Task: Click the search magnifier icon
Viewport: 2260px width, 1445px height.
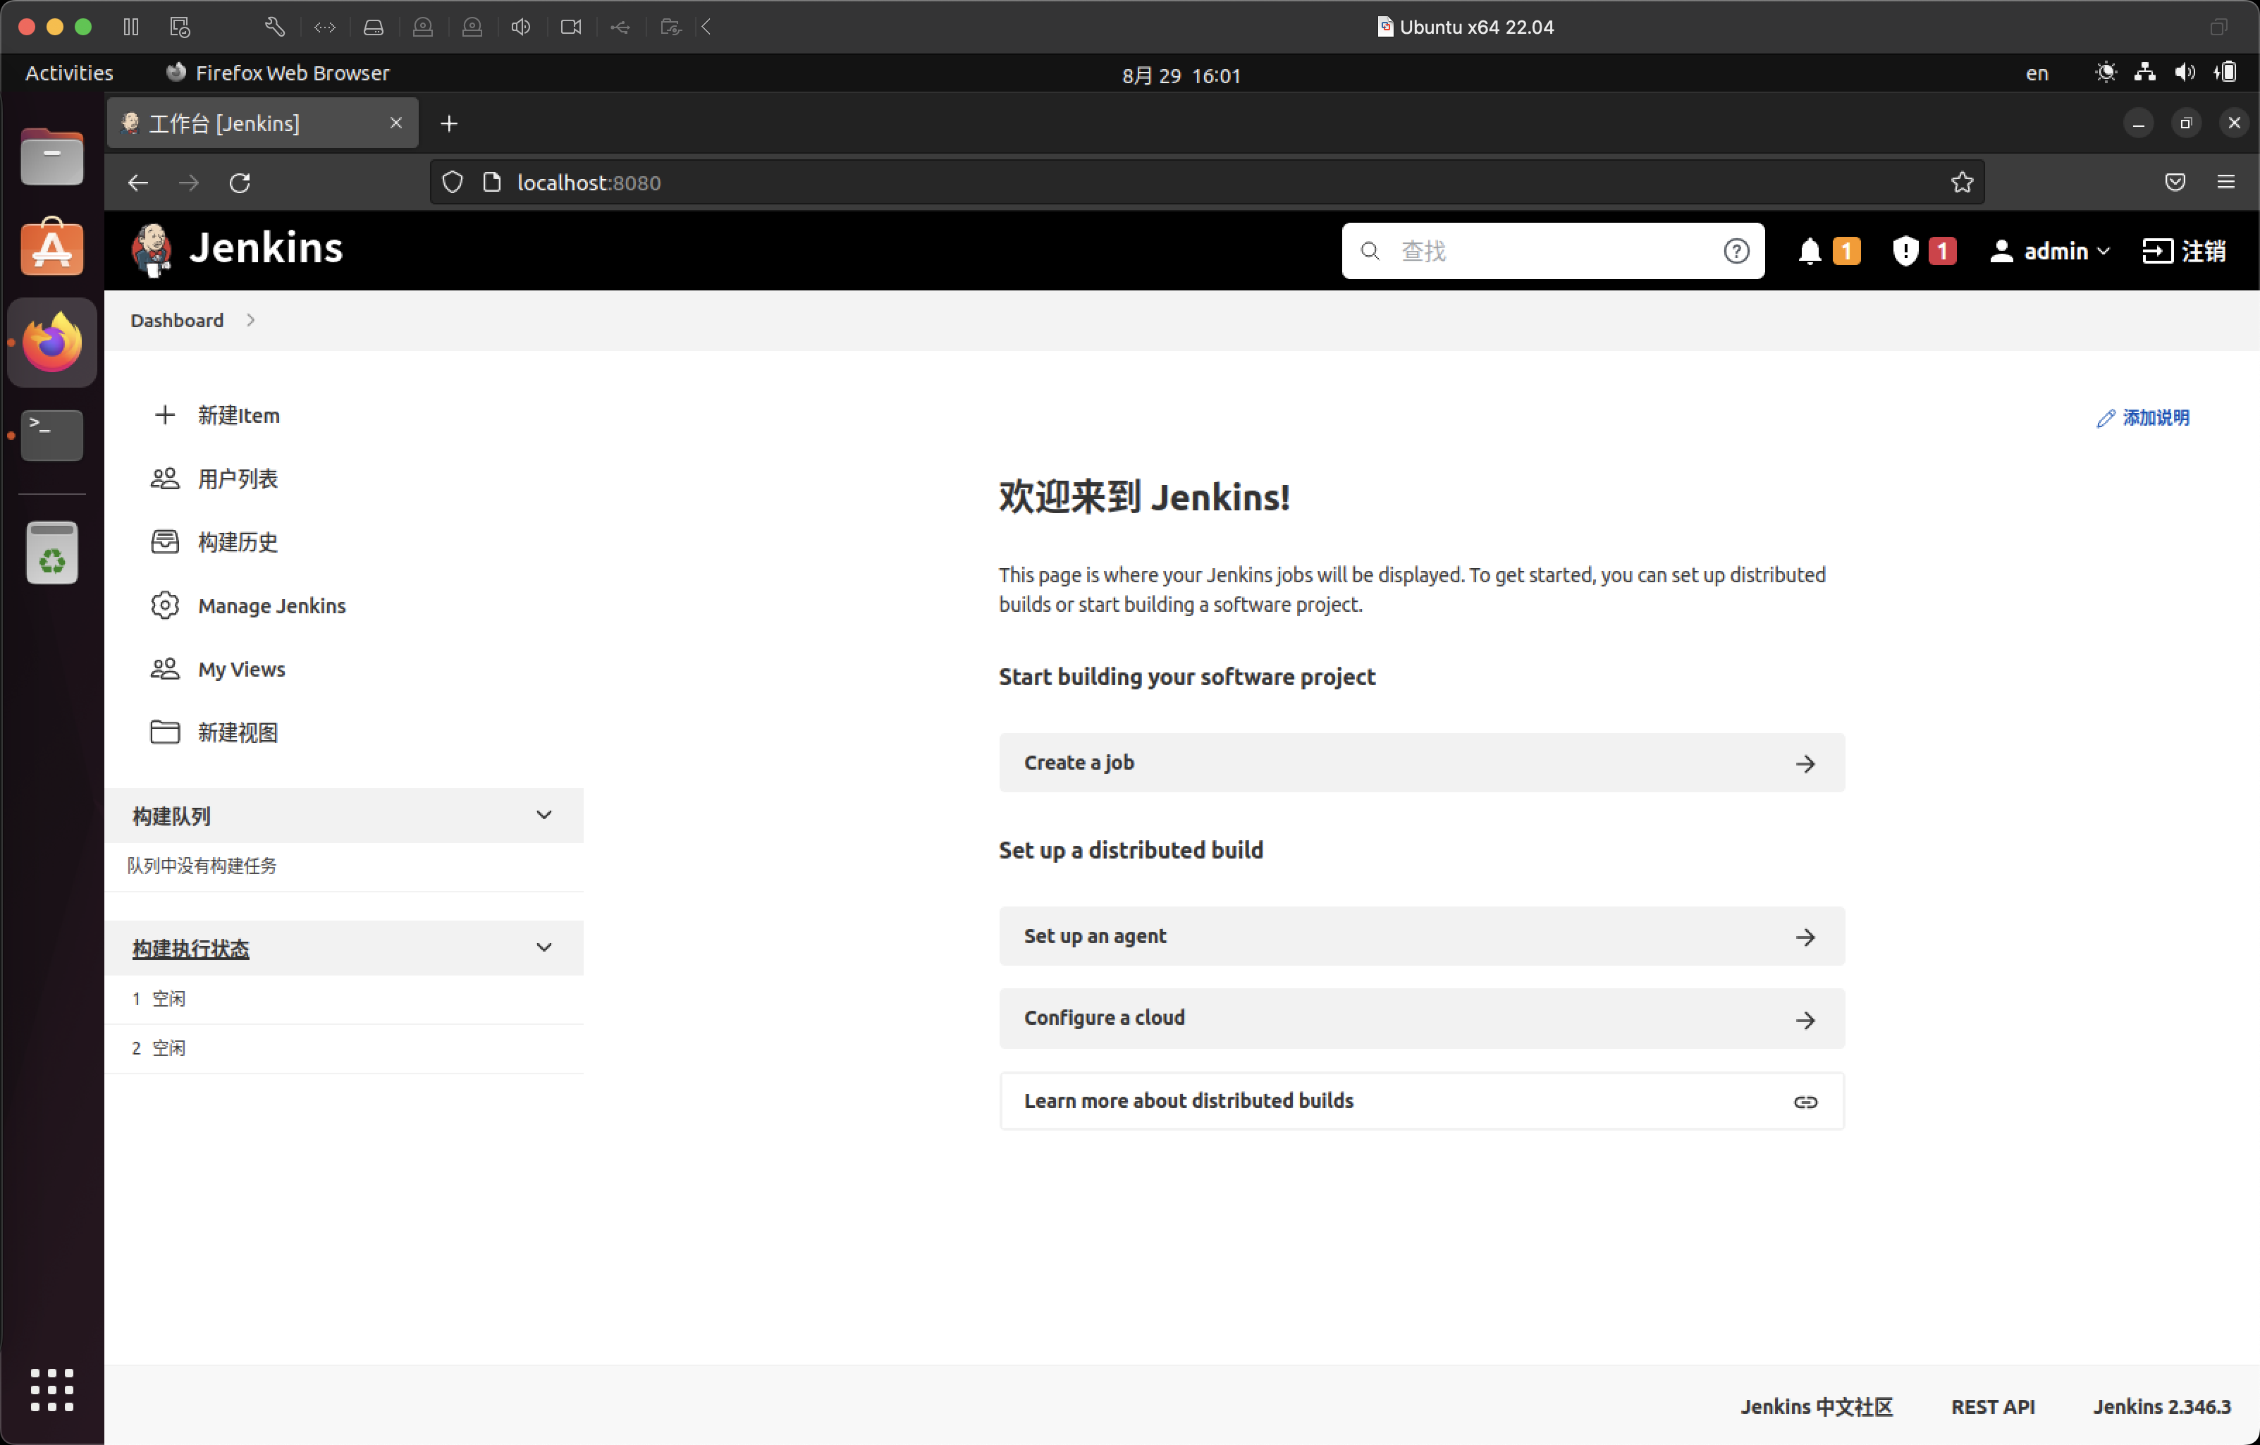Action: (x=1372, y=250)
